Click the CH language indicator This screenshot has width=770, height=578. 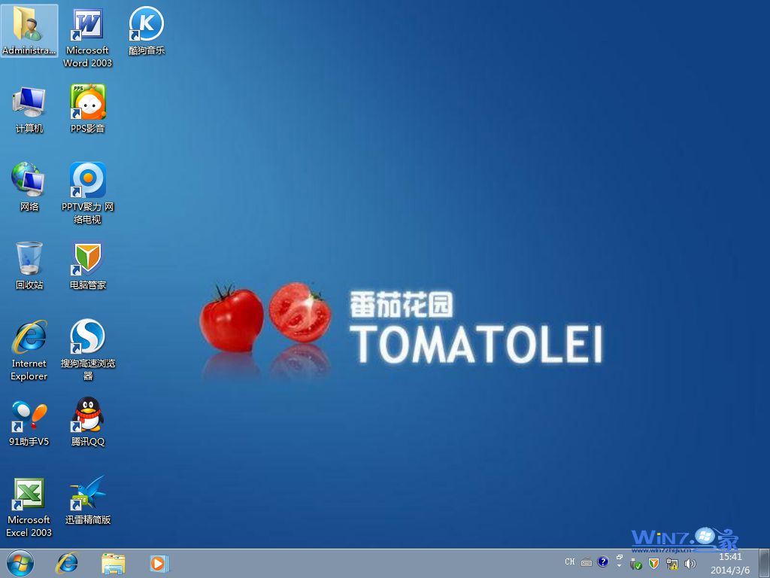tap(570, 561)
